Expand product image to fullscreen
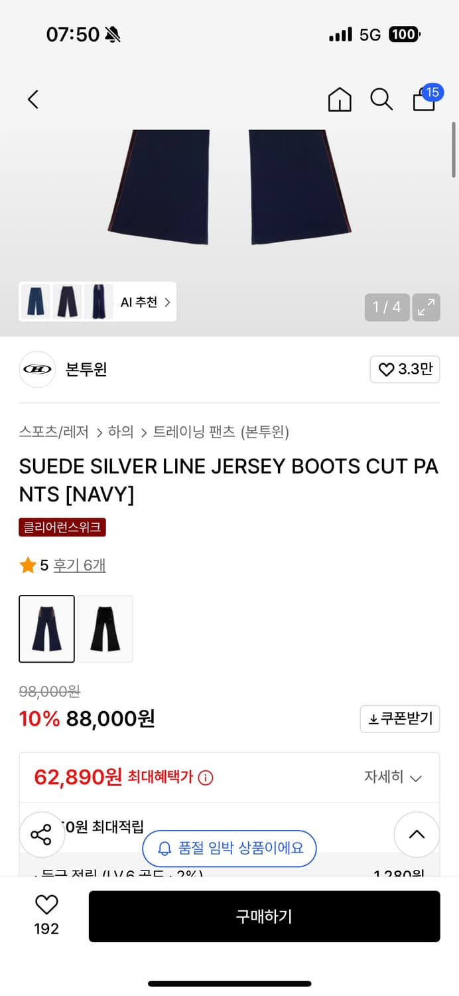Screen dimensions: 459x996 tap(426, 307)
